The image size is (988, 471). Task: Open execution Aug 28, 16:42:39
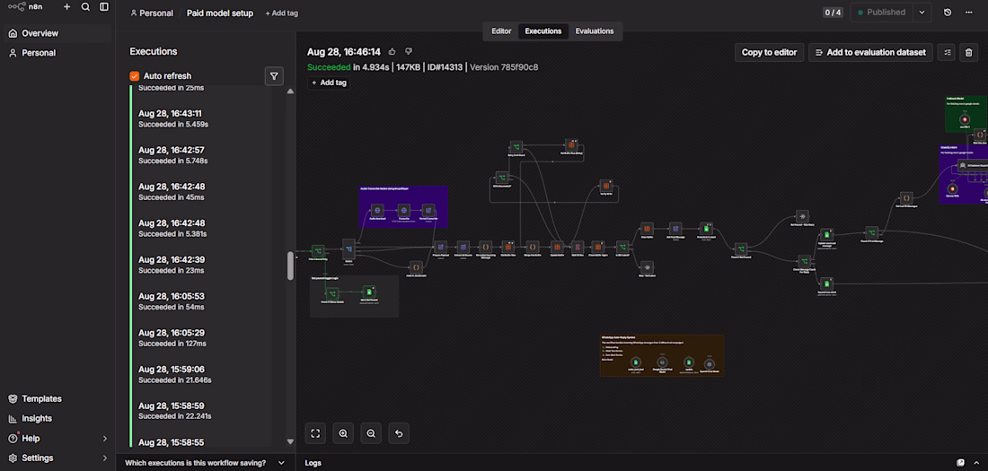[x=200, y=265]
